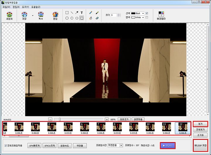Screen dimensions: 211x155
Task: Toggle the 선색 line color checkbox
Action: tap(147, 13)
